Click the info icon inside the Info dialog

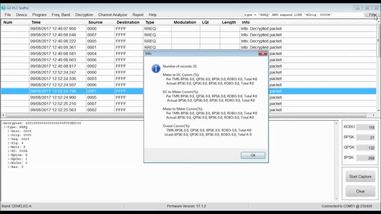coord(156,68)
